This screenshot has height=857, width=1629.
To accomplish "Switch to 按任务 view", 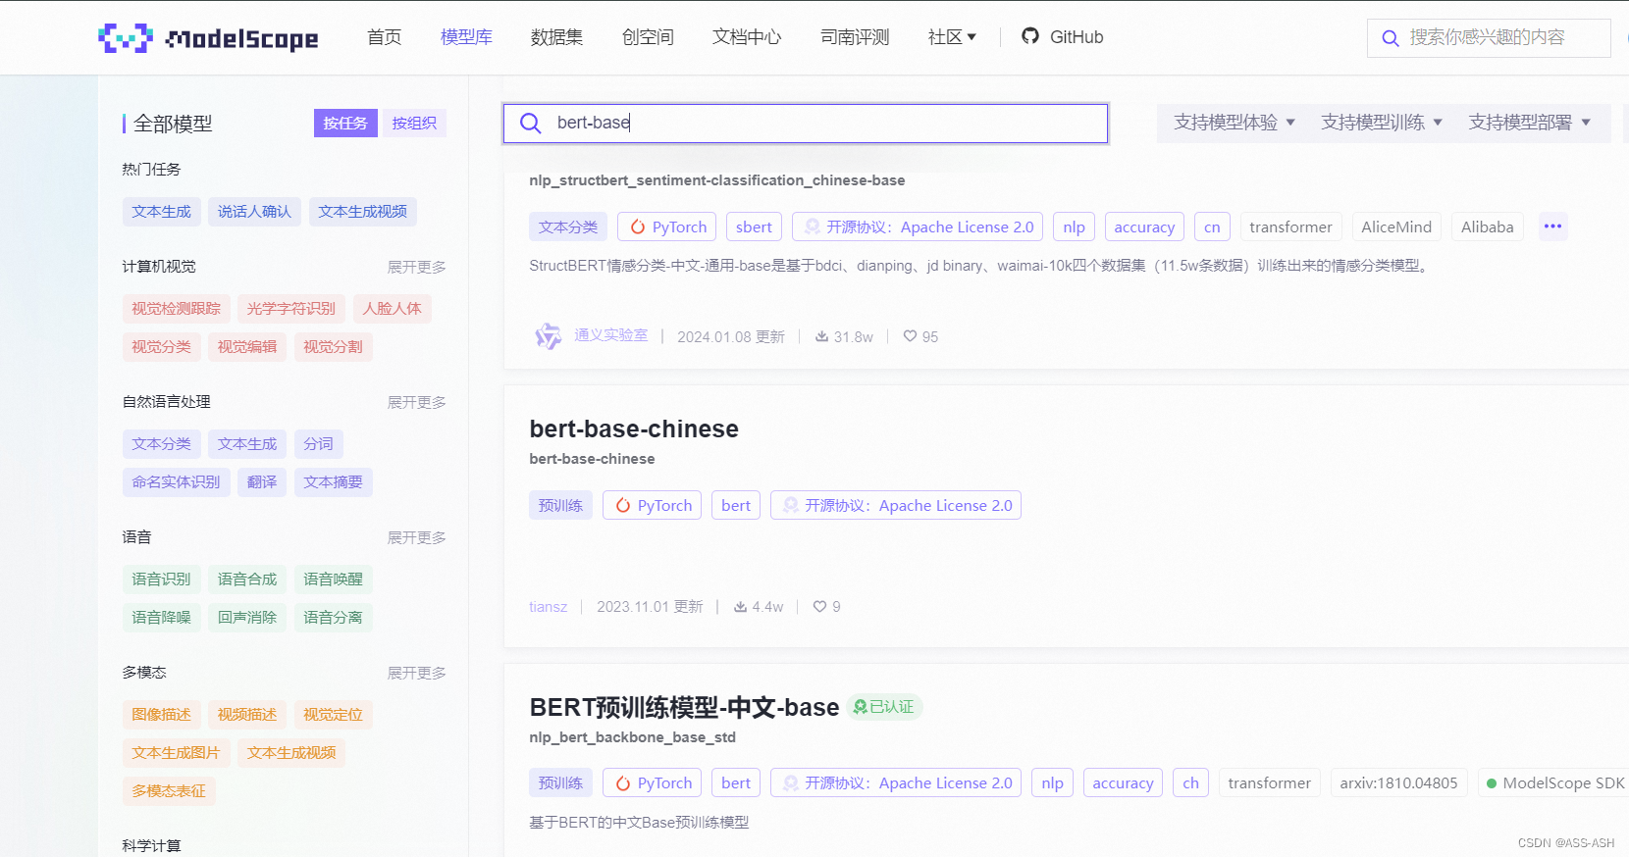I will click(345, 124).
